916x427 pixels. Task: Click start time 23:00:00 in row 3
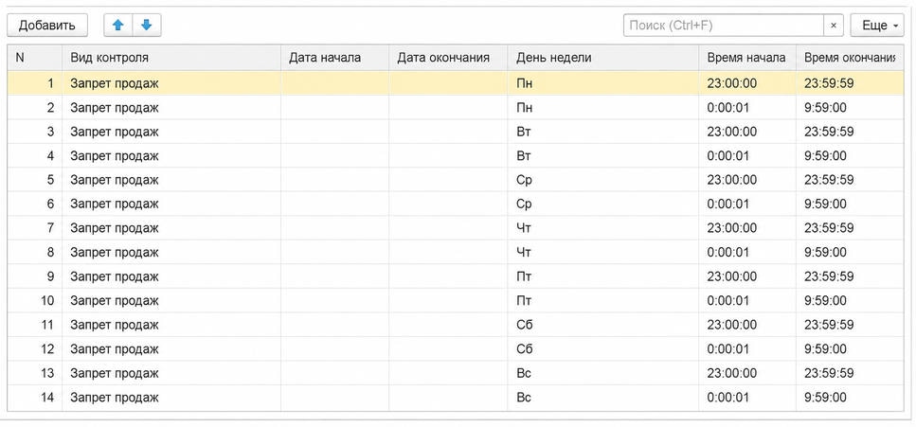747,132
